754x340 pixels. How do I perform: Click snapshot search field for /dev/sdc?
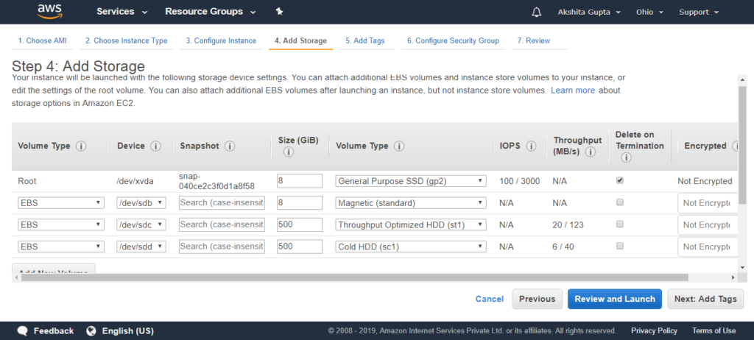(222, 224)
